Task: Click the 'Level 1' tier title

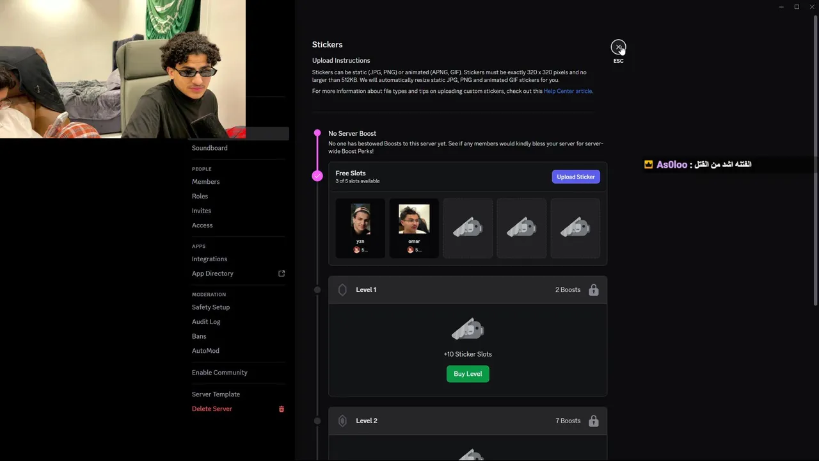Action: [x=366, y=290]
